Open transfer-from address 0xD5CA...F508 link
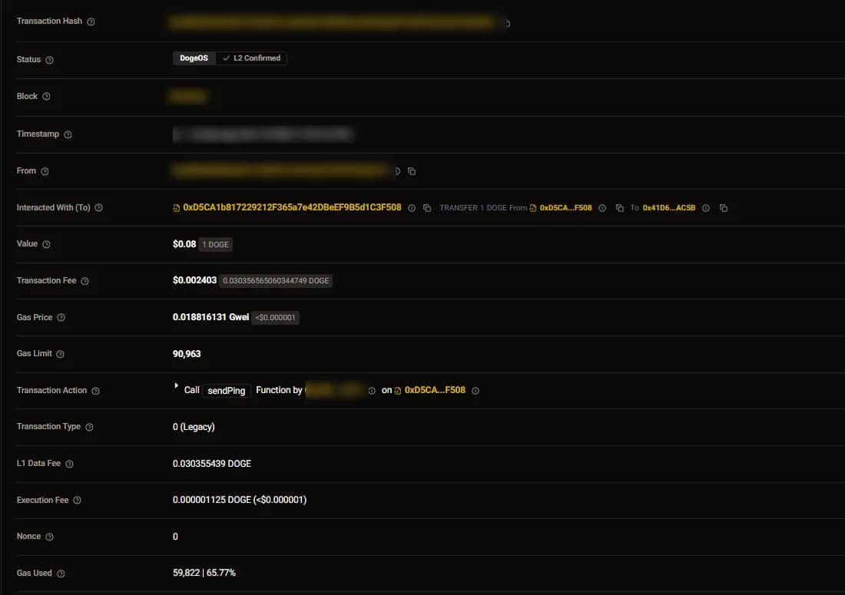This screenshot has width=845, height=595. click(x=565, y=208)
